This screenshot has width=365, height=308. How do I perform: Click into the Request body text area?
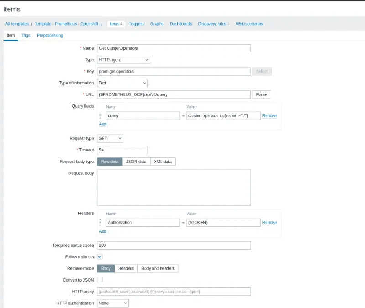(174, 188)
